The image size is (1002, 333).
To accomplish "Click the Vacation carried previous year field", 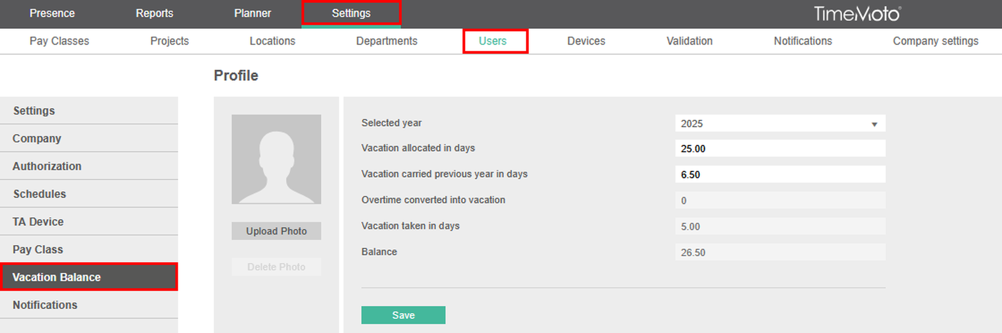I will [x=780, y=175].
